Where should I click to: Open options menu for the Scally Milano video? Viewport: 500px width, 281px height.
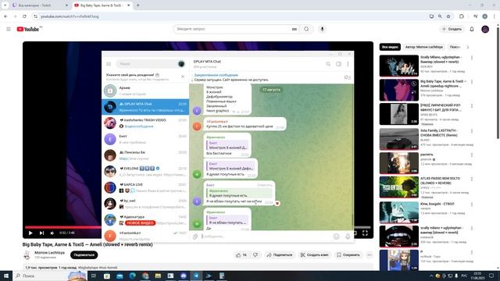click(472, 58)
